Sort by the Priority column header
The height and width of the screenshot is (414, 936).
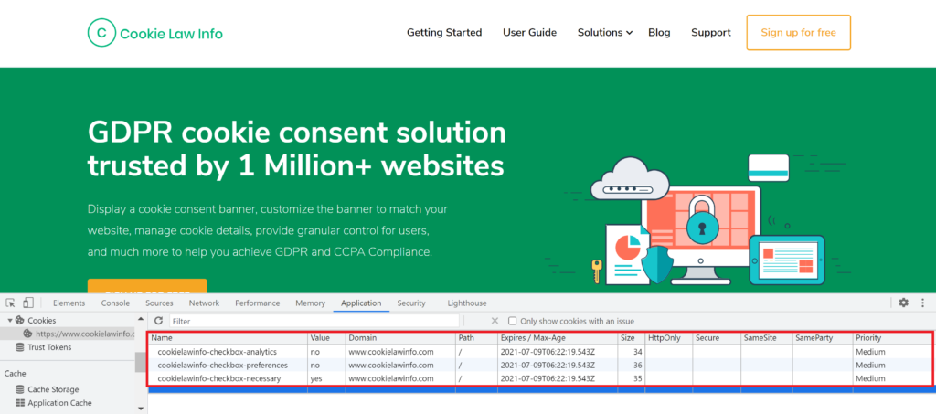pos(892,338)
